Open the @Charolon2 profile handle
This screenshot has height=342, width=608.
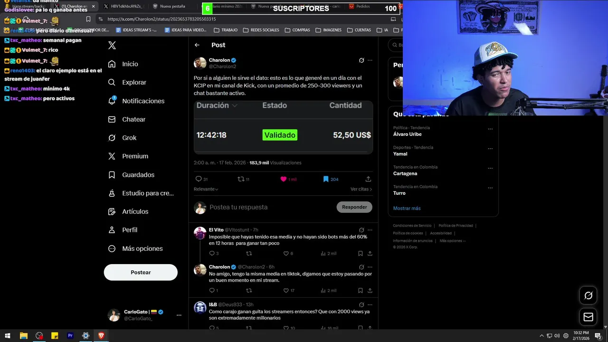pos(222,66)
